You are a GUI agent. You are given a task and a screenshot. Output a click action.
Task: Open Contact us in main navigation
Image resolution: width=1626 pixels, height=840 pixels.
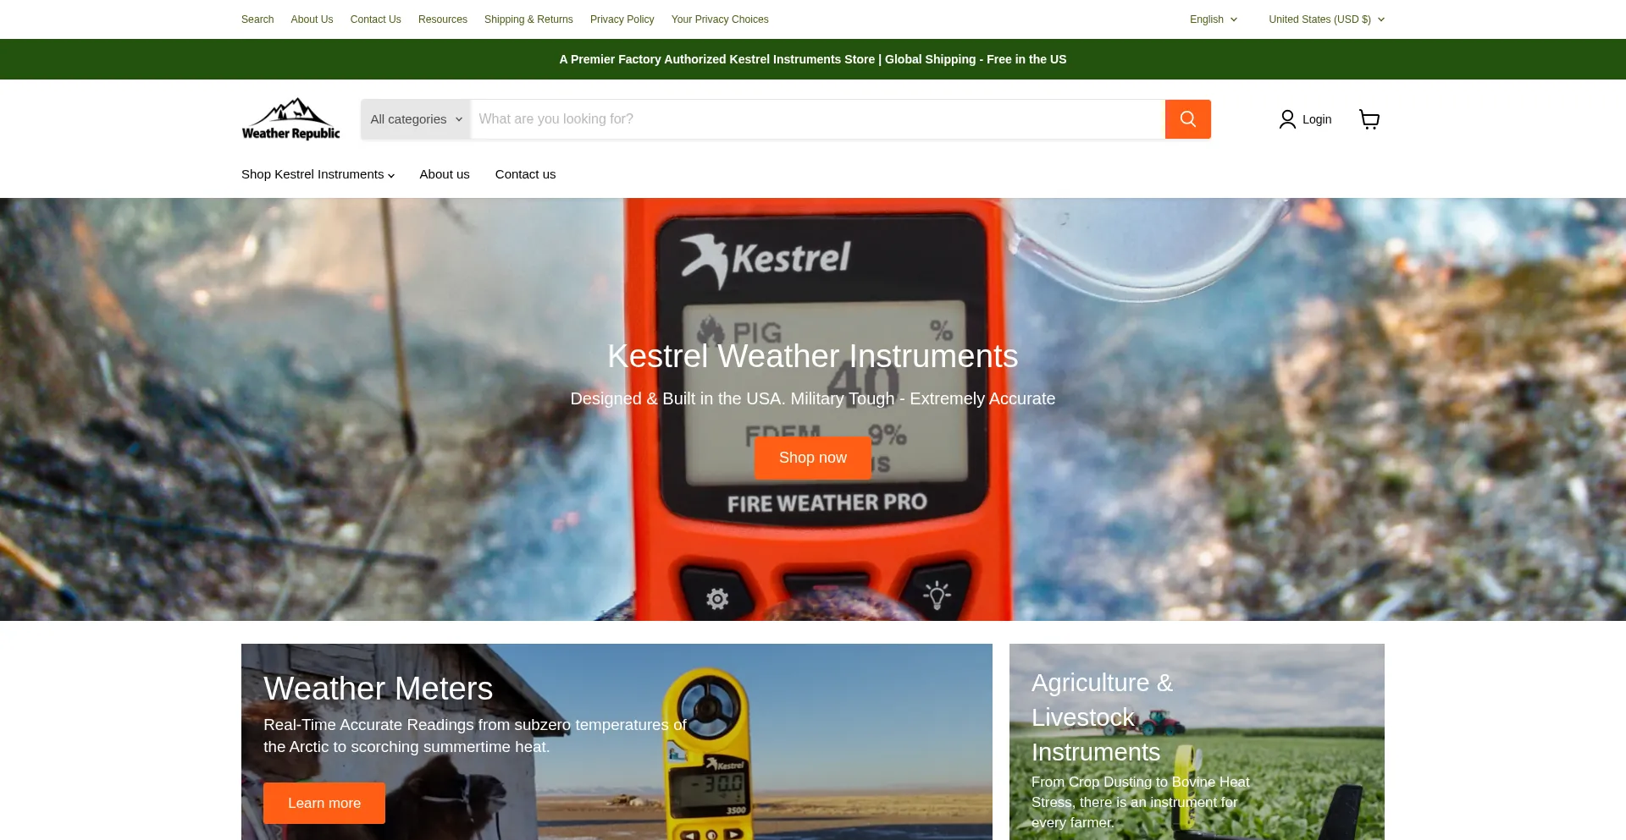pyautogui.click(x=525, y=174)
